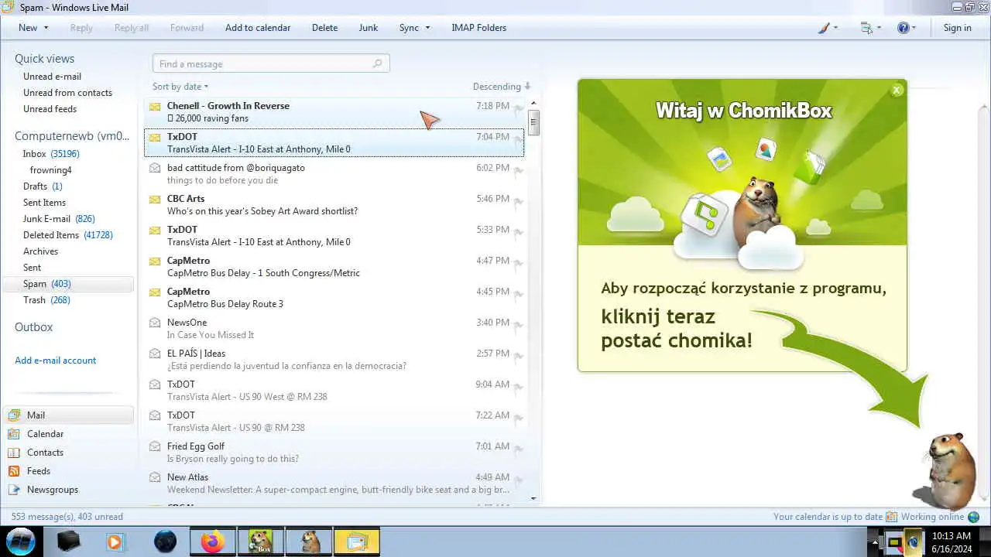The width and height of the screenshot is (991, 557).
Task: Open the Windows Start button
Action: click(20, 541)
